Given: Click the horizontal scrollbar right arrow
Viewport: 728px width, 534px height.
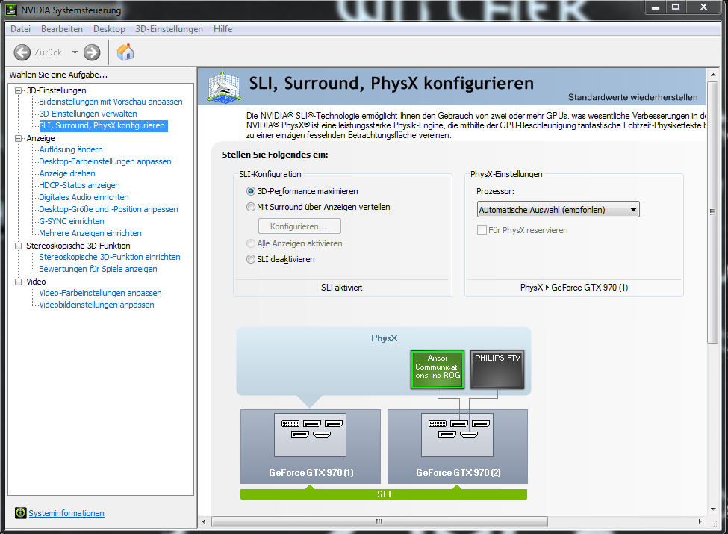Looking at the screenshot, I should pyautogui.click(x=700, y=521).
